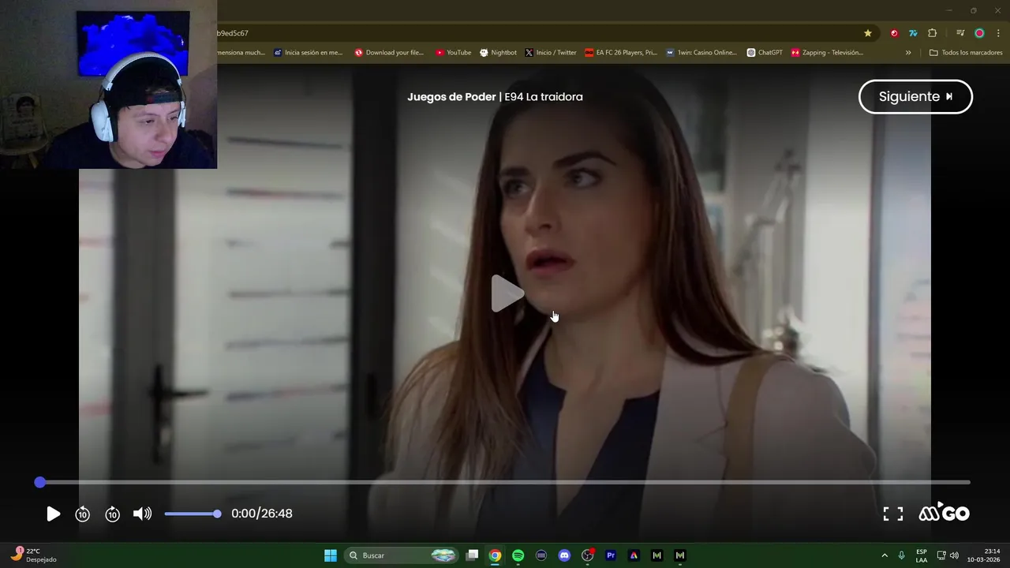The height and width of the screenshot is (568, 1010).
Task: Mute the video with the speaker icon
Action: tap(142, 514)
